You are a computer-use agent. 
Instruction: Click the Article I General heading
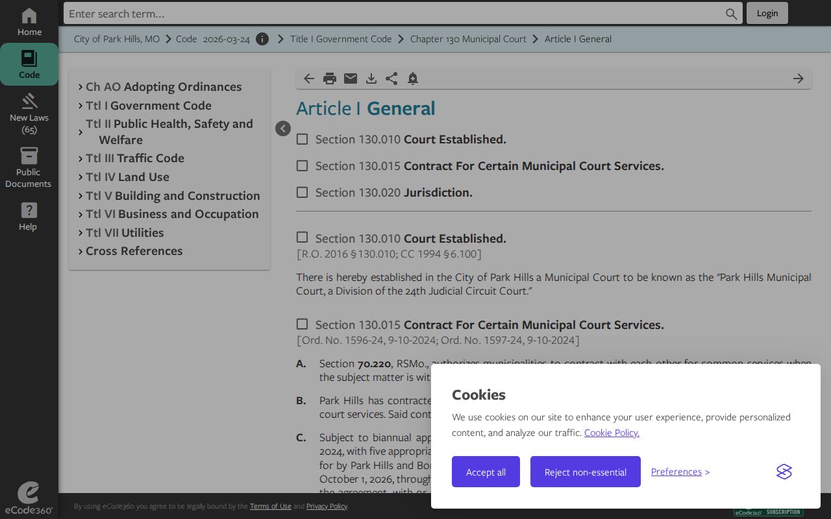pyautogui.click(x=366, y=108)
